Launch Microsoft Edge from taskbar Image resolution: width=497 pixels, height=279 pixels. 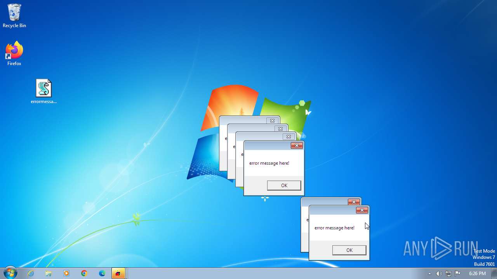pos(102,273)
